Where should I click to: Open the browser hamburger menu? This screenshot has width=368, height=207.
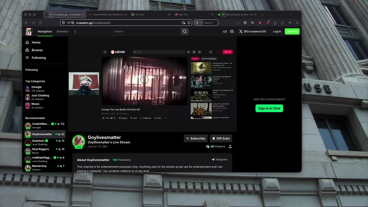(297, 23)
